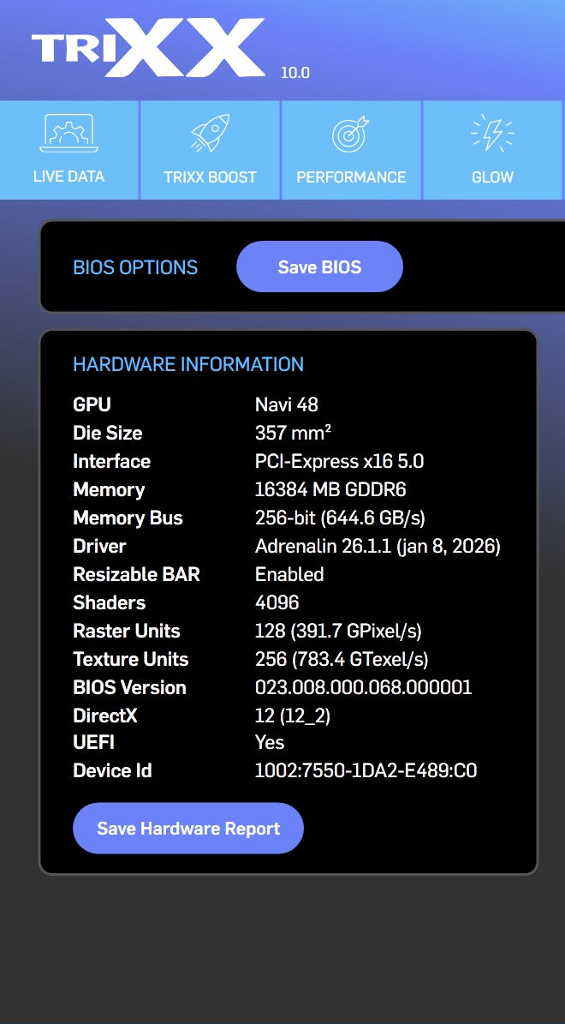The width and height of the screenshot is (565, 1024).
Task: Select the BIOS version 023.008.000.068.000001
Action: tap(364, 687)
